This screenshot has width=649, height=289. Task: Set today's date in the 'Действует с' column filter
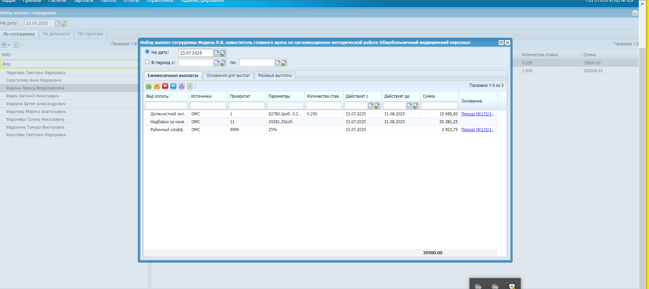377,106
